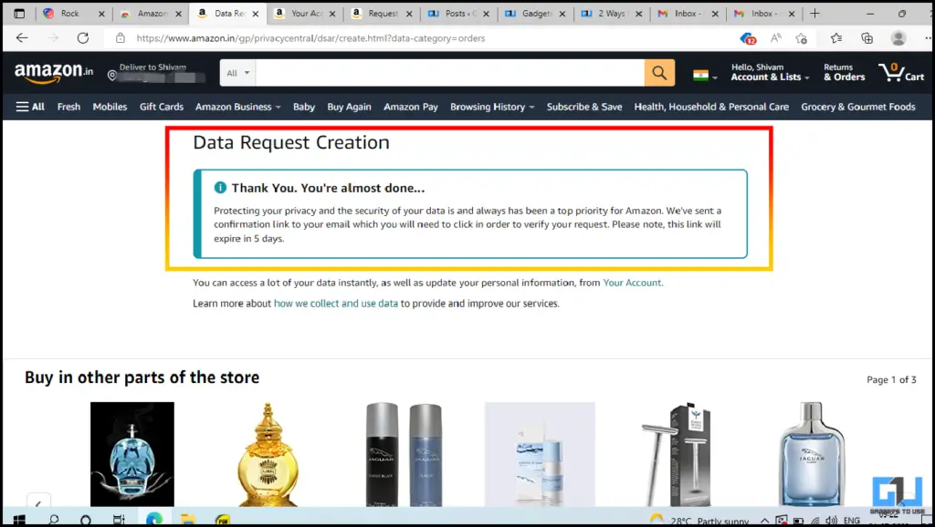
Task: Switch to the Gadgets tab
Action: pos(535,13)
